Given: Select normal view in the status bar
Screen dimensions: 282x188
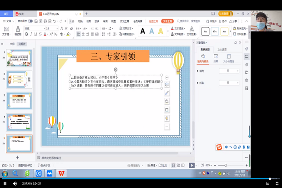Looking at the screenshot, I should click(173, 165).
